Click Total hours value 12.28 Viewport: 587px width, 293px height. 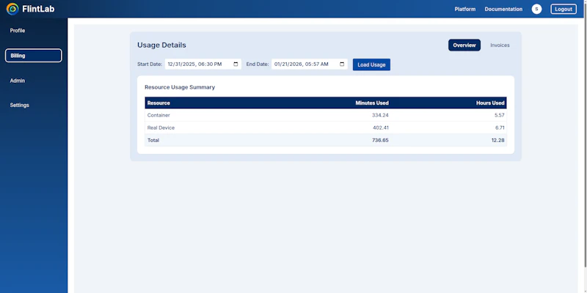[x=498, y=140]
